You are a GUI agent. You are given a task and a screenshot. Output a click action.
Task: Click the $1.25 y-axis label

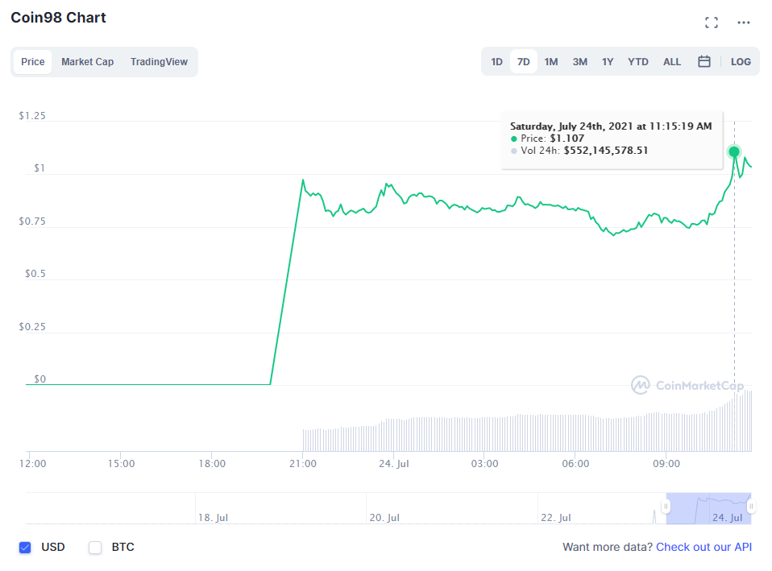click(x=32, y=116)
